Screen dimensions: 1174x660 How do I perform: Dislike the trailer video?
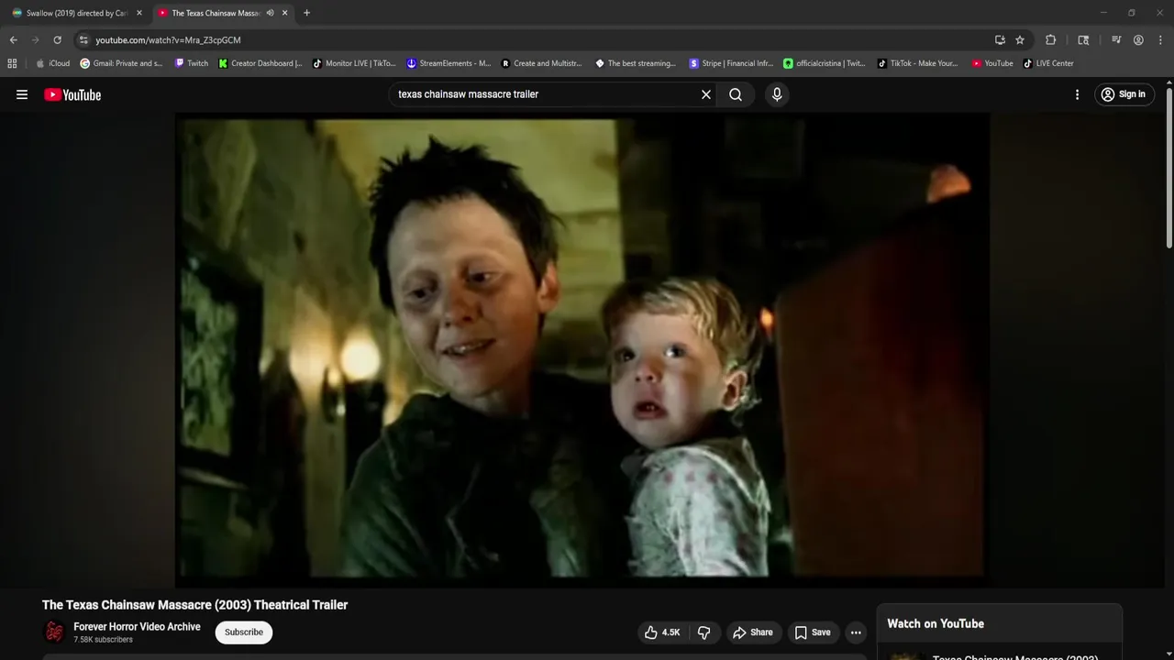pos(703,632)
